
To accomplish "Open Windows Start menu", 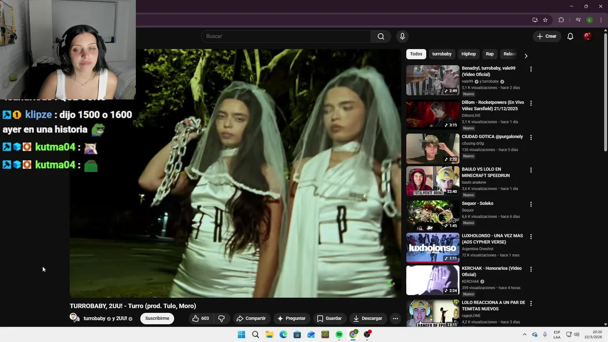I will tap(241, 334).
